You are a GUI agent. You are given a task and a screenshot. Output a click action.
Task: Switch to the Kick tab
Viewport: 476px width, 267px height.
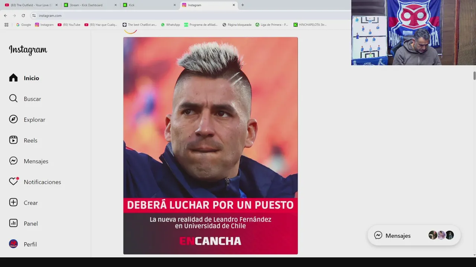[x=149, y=5]
